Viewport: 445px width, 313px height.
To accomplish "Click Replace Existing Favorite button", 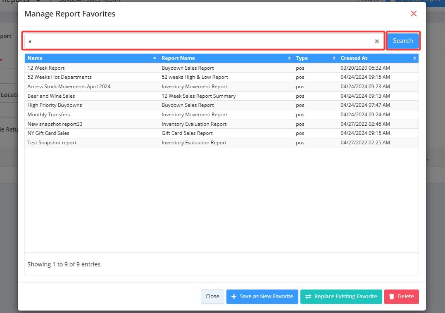I will [341, 297].
